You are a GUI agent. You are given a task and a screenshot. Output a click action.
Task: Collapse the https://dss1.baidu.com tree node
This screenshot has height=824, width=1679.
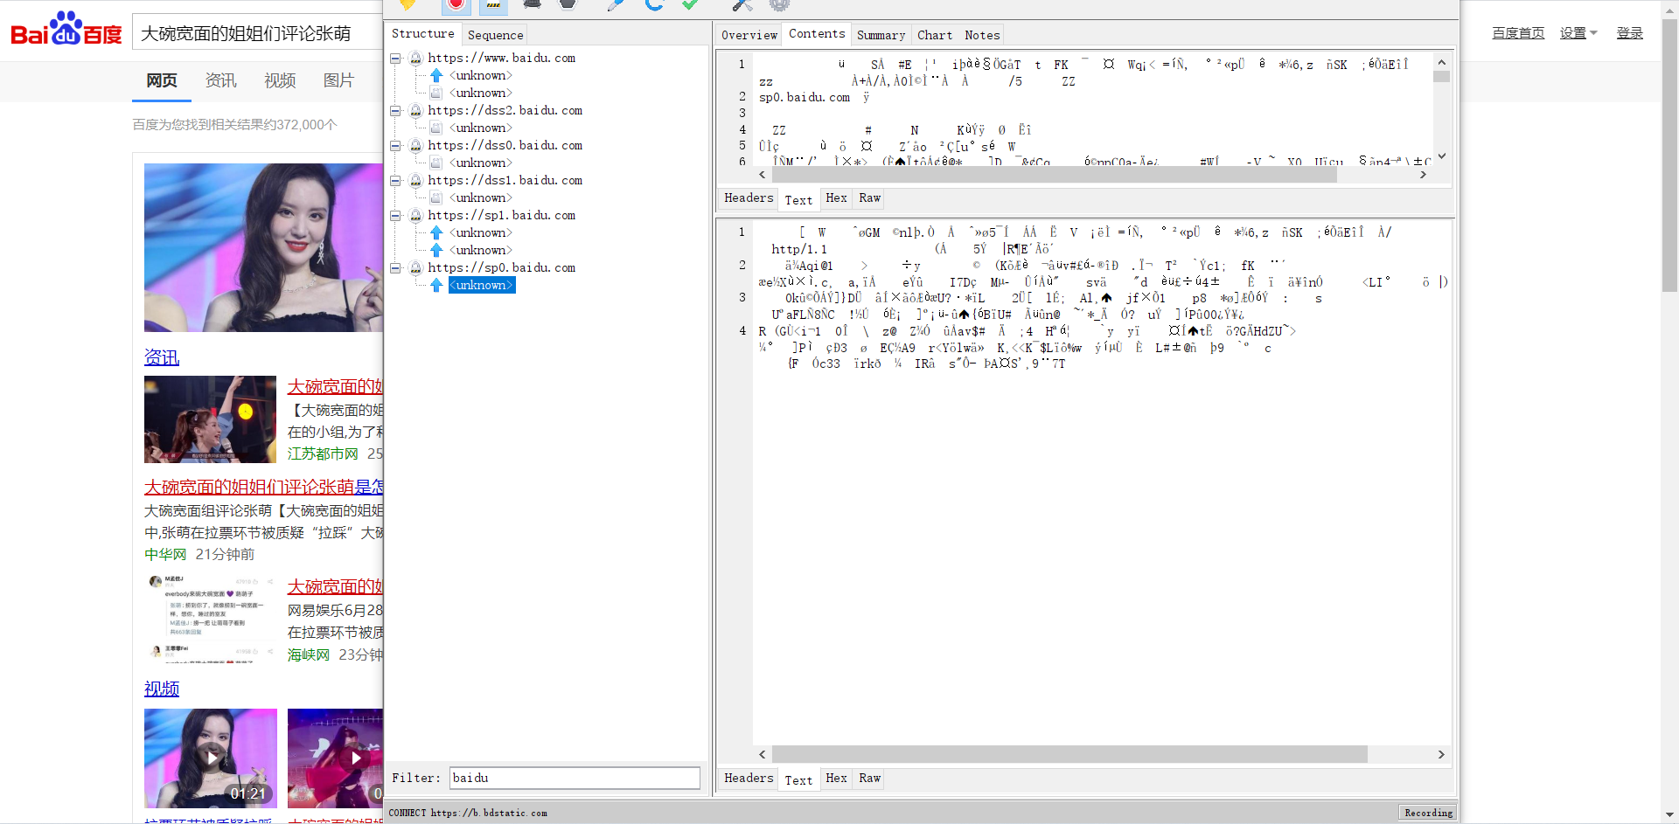[395, 181]
